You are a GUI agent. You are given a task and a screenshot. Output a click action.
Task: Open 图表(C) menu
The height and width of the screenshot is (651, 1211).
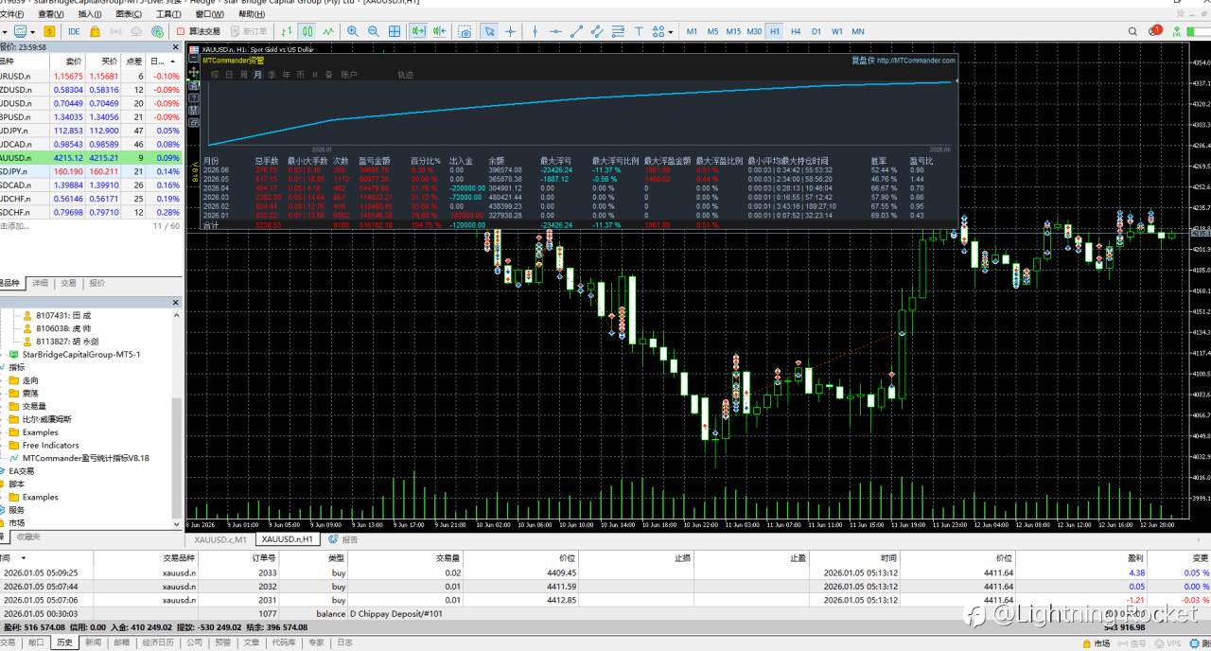pyautogui.click(x=129, y=14)
